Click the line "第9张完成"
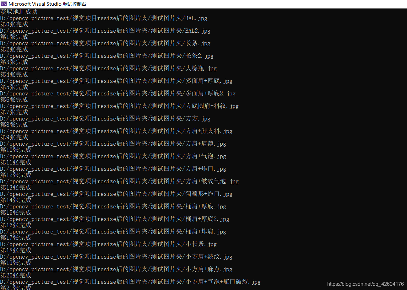 [14, 137]
